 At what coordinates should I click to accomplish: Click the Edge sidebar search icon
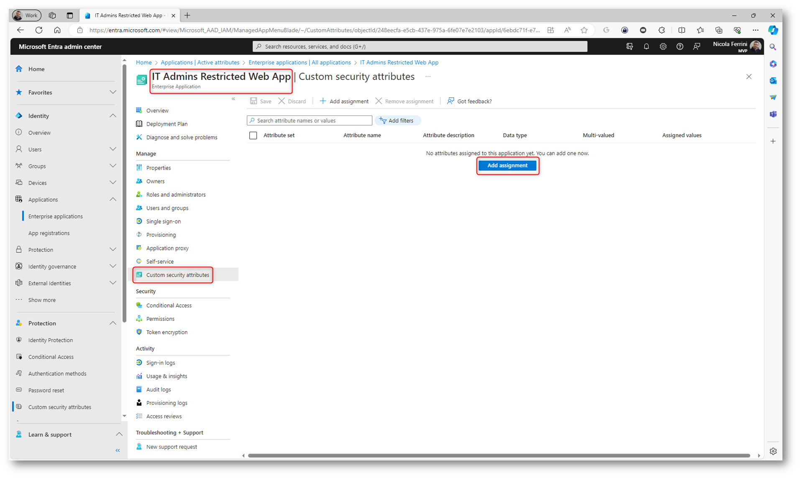[x=773, y=47]
